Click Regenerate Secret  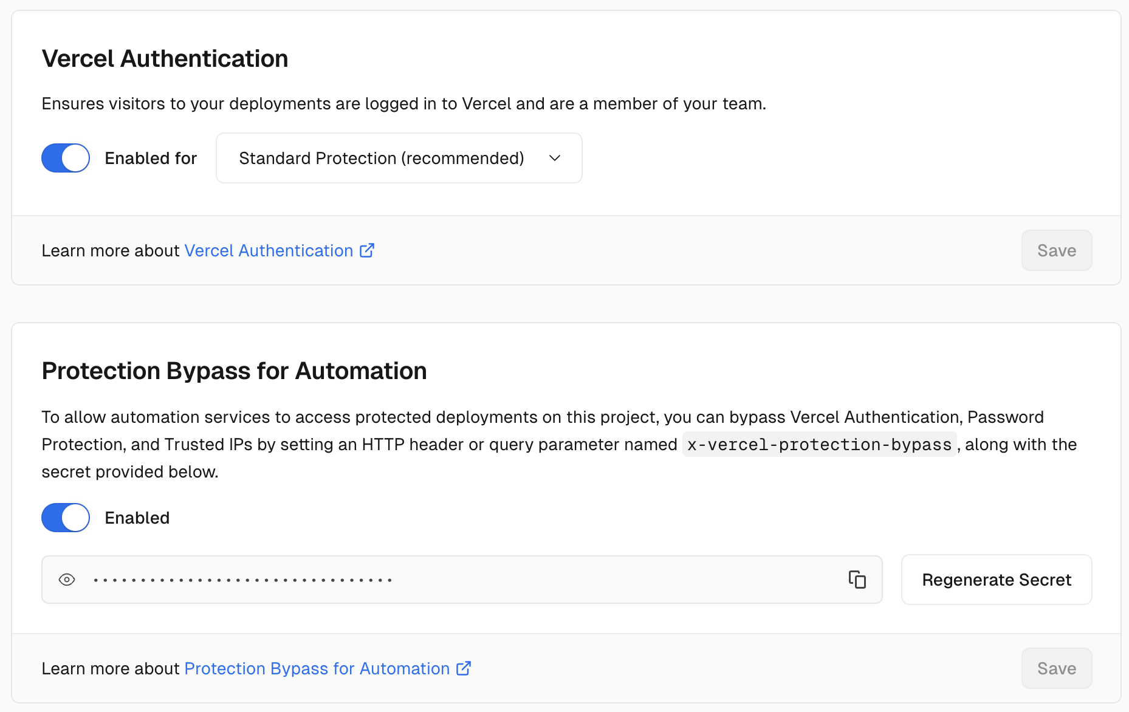pos(996,580)
